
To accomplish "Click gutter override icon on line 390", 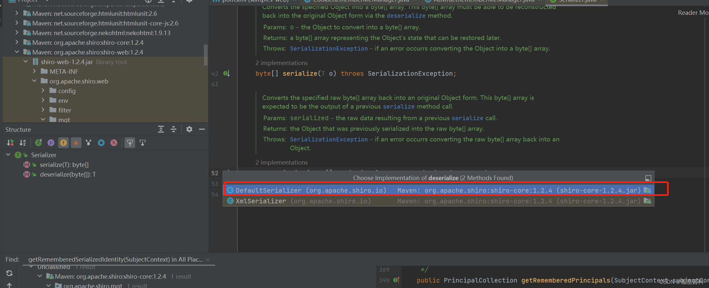I will pyautogui.click(x=396, y=280).
